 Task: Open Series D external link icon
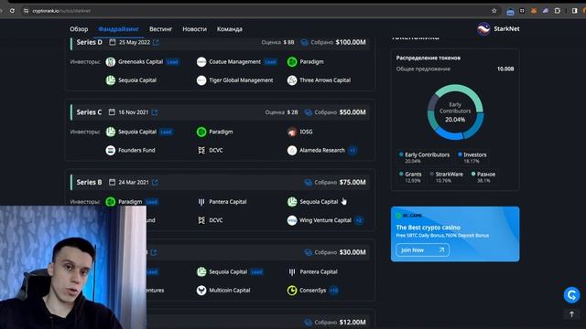click(x=156, y=43)
